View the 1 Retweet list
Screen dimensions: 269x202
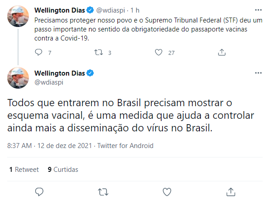click(x=24, y=170)
